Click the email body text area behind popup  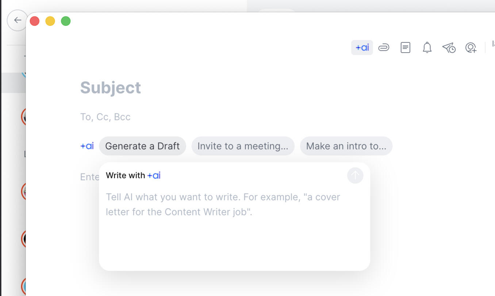pyautogui.click(x=89, y=177)
